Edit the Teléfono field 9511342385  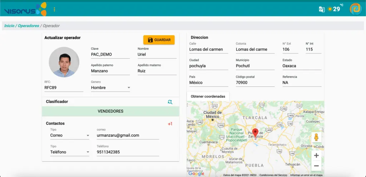click(128, 152)
